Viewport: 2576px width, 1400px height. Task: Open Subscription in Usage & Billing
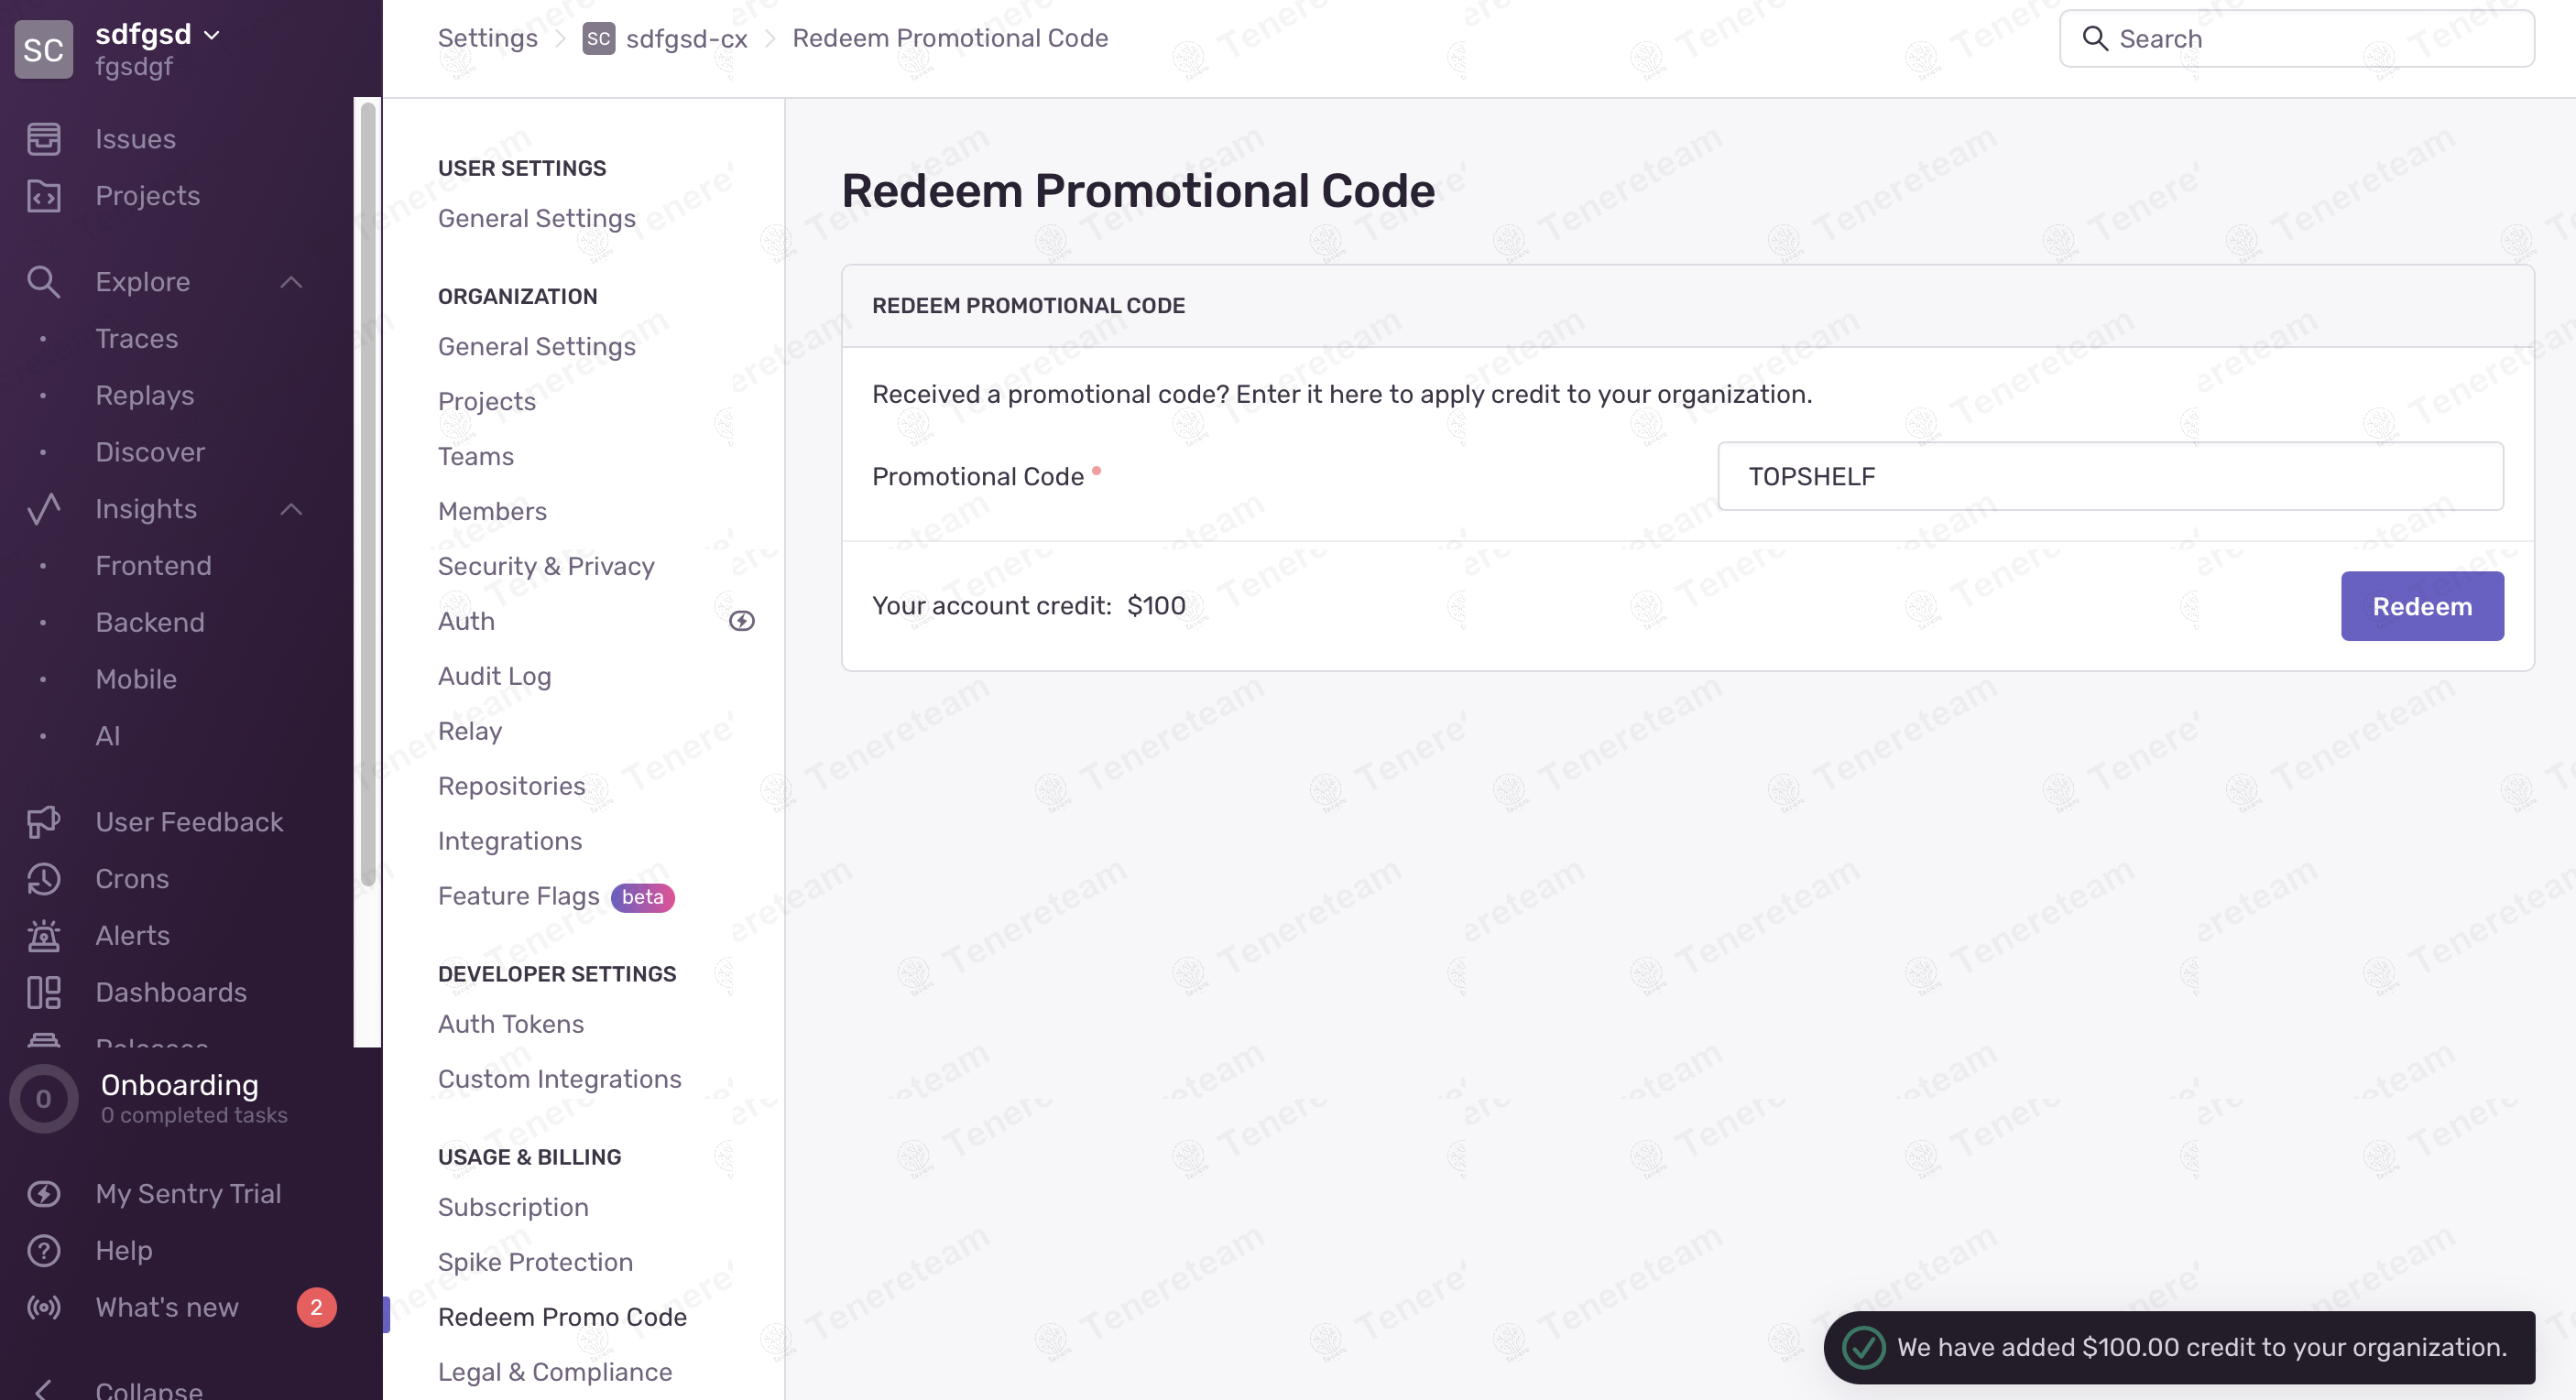point(513,1207)
